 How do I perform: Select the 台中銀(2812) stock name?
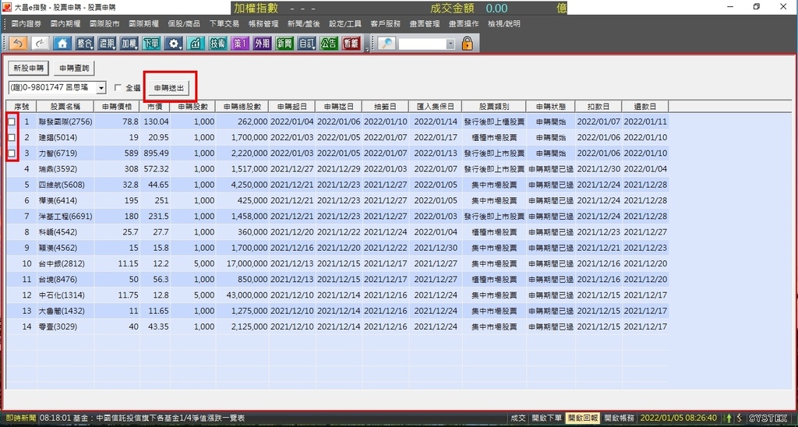click(x=61, y=263)
